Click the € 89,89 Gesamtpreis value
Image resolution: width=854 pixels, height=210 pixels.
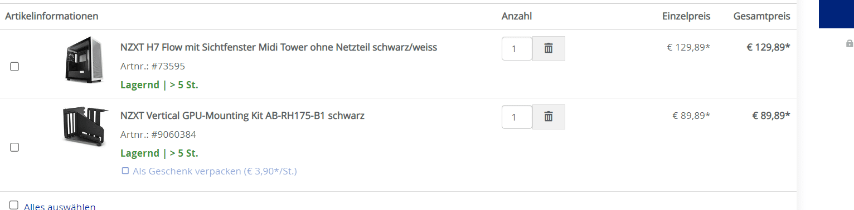(771, 116)
